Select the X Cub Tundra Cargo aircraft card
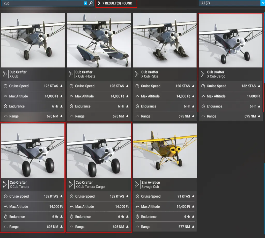The width and height of the screenshot is (265, 238). click(99, 176)
